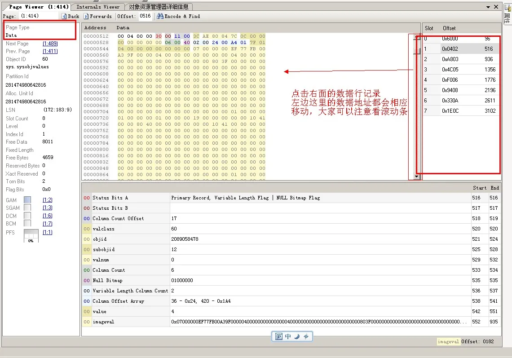Open the properties panel icon on right edge
512x358 pixels.
tap(507, 8)
